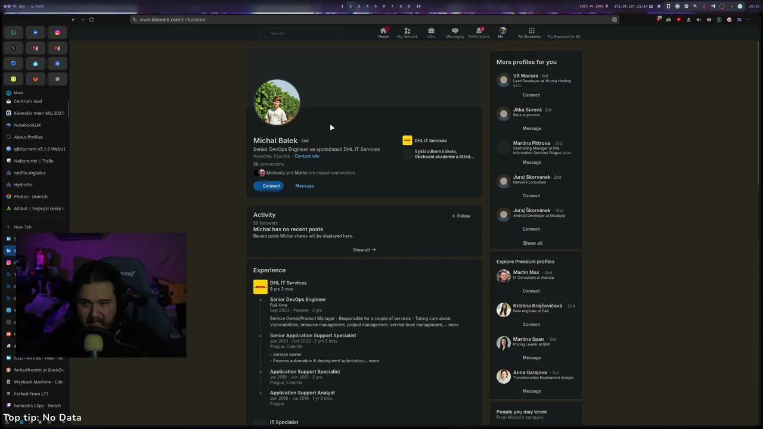763x429 pixels.
Task: Open Contact info link
Action: tap(307, 156)
